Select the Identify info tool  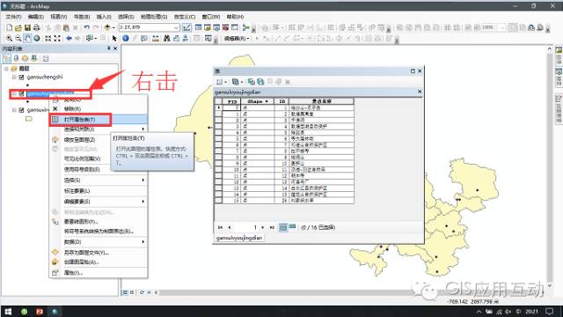coord(125,38)
